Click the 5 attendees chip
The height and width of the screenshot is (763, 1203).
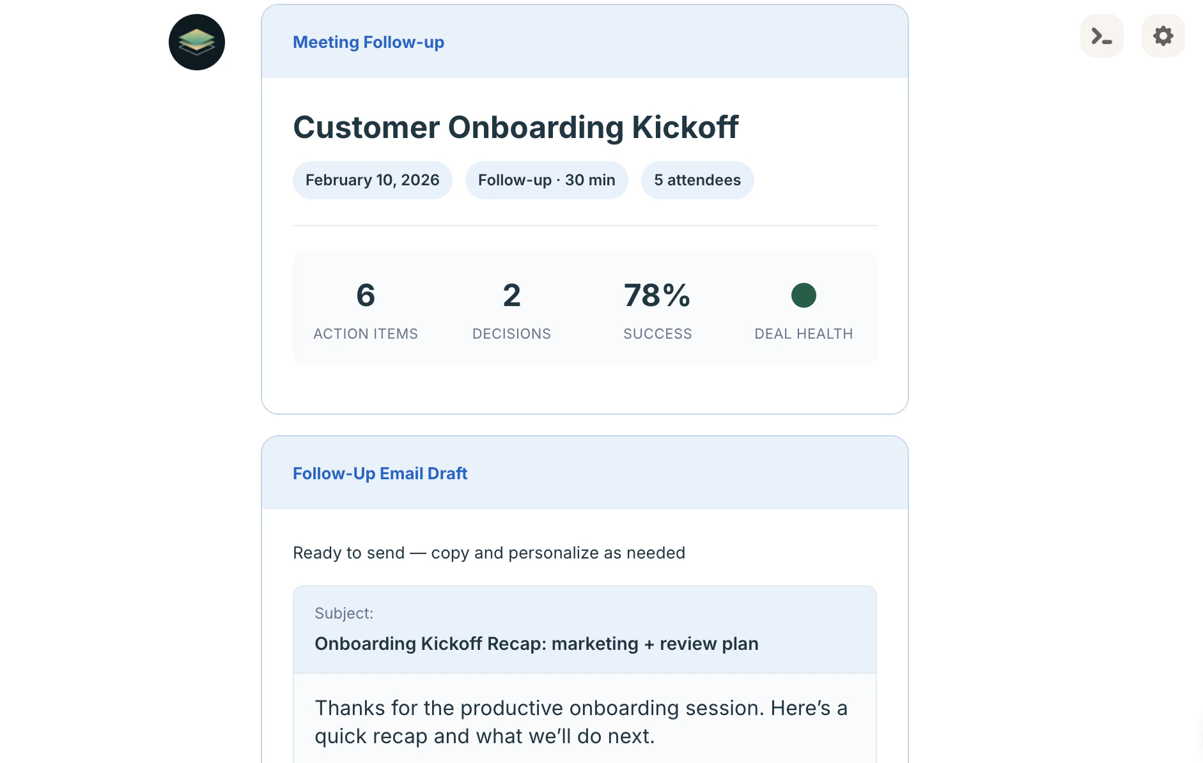pos(697,180)
